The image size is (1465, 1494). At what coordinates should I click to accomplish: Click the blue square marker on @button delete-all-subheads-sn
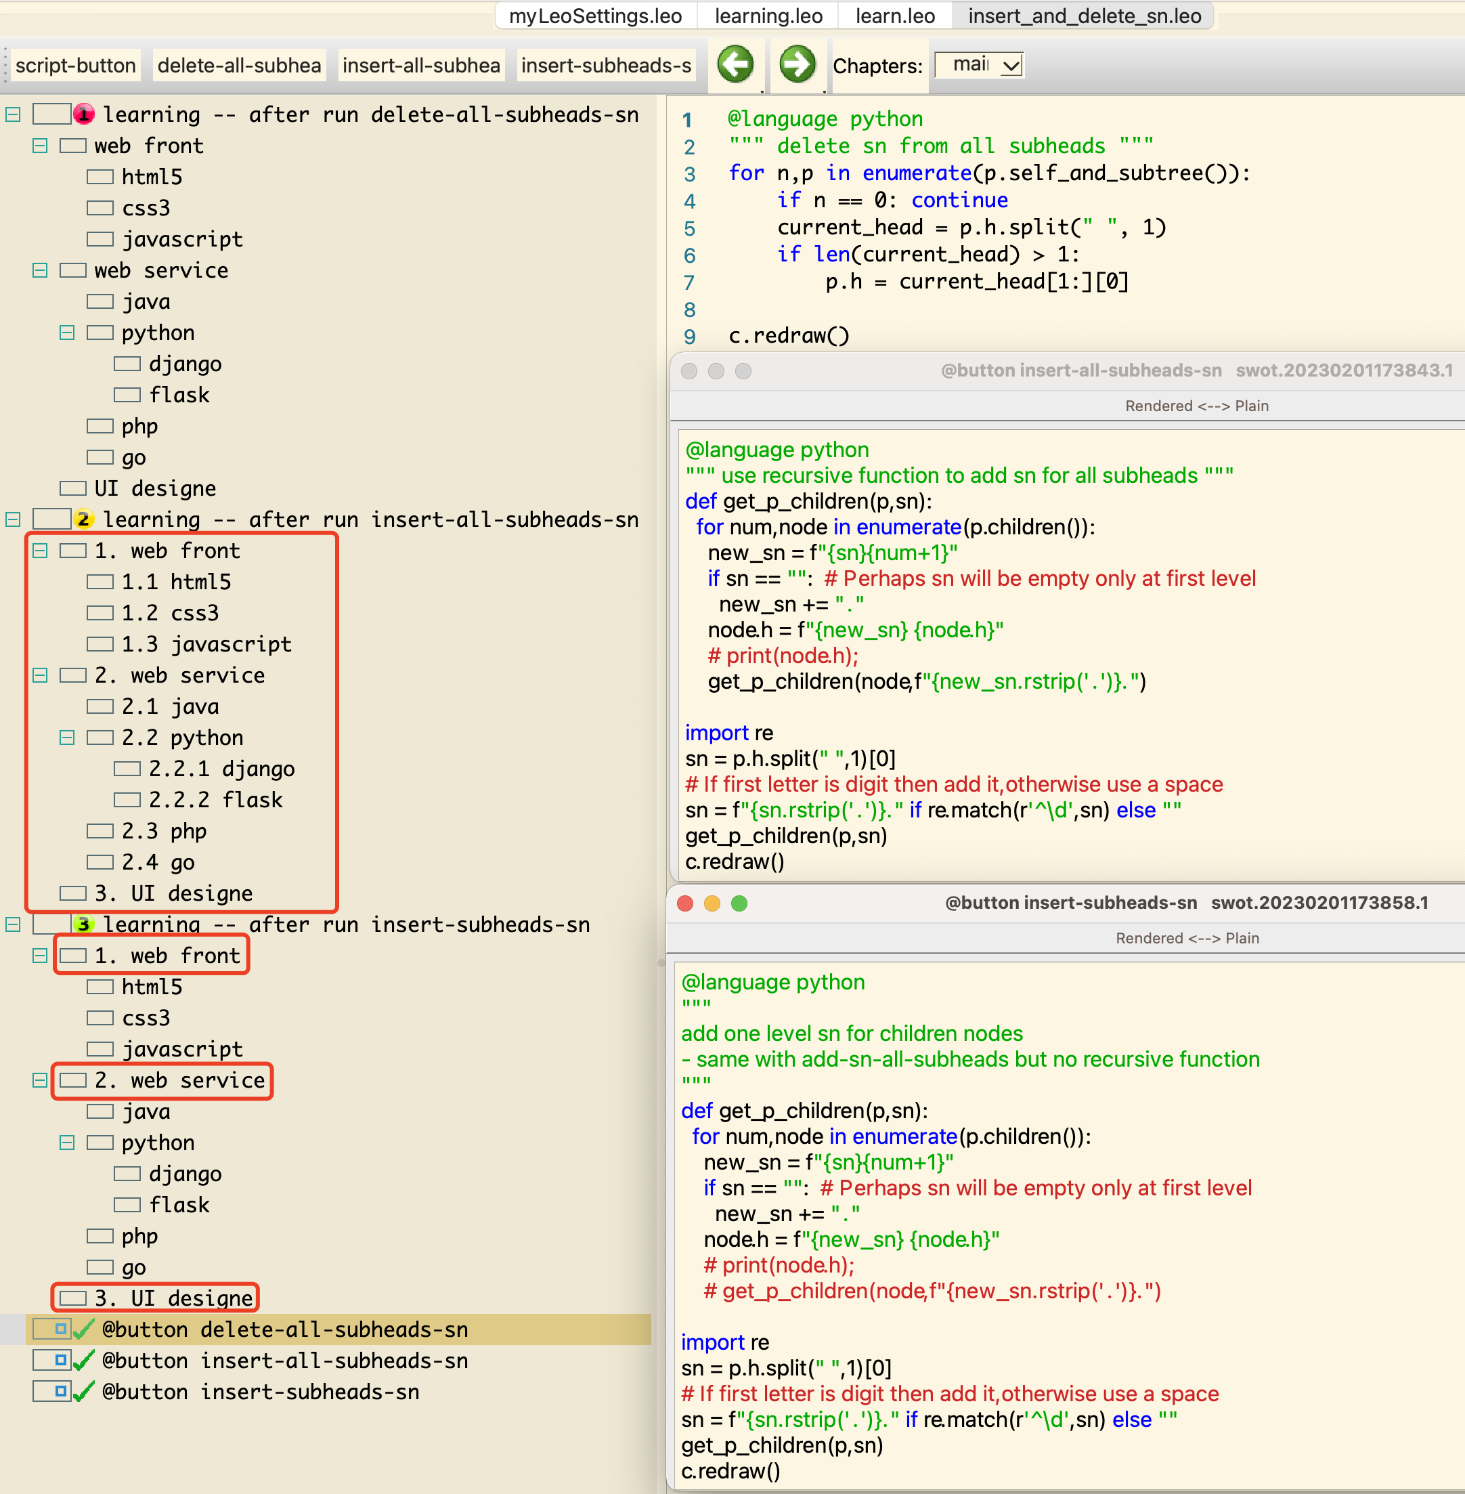point(60,1329)
